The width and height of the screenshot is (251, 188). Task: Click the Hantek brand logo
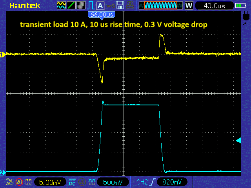25,5
